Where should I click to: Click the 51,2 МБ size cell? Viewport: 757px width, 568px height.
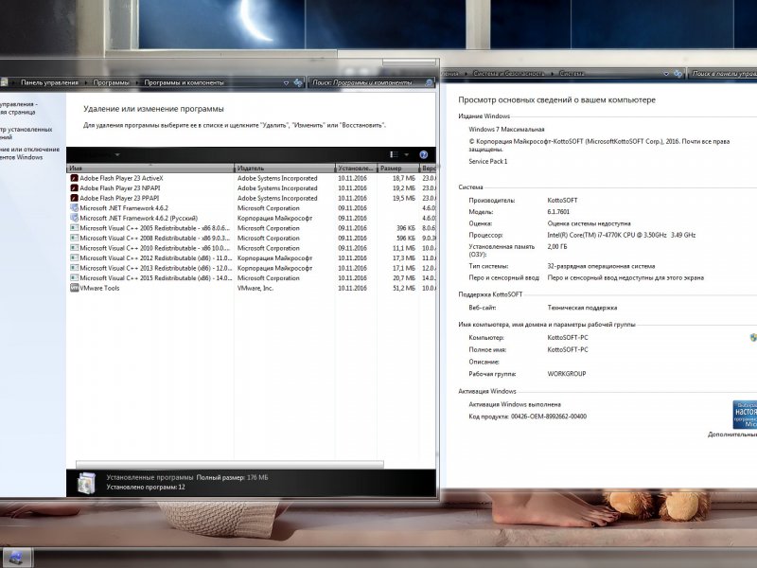pos(404,289)
